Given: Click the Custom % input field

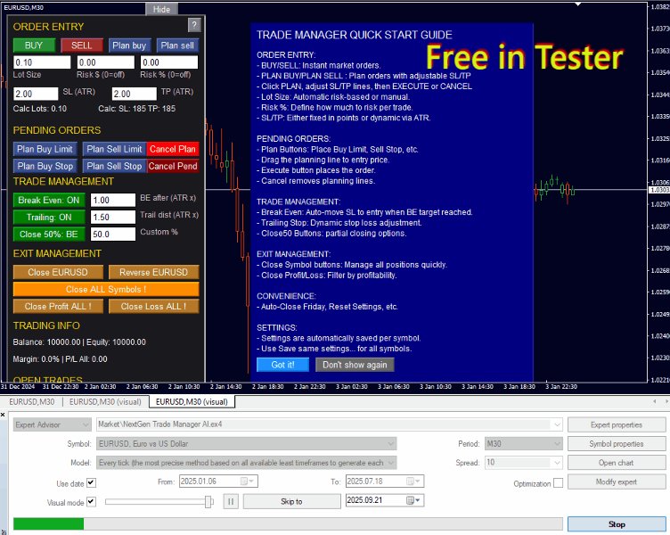Looking at the screenshot, I should click(x=113, y=235).
